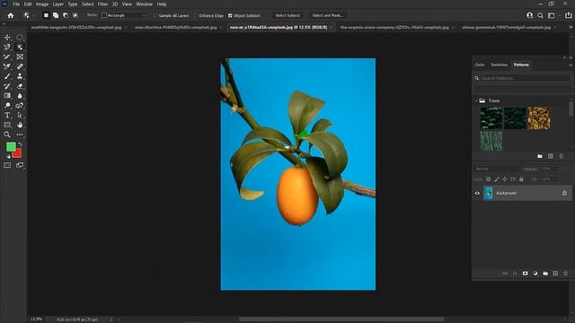
Task: Click the Intersect with Selection icon
Action: 75,15
